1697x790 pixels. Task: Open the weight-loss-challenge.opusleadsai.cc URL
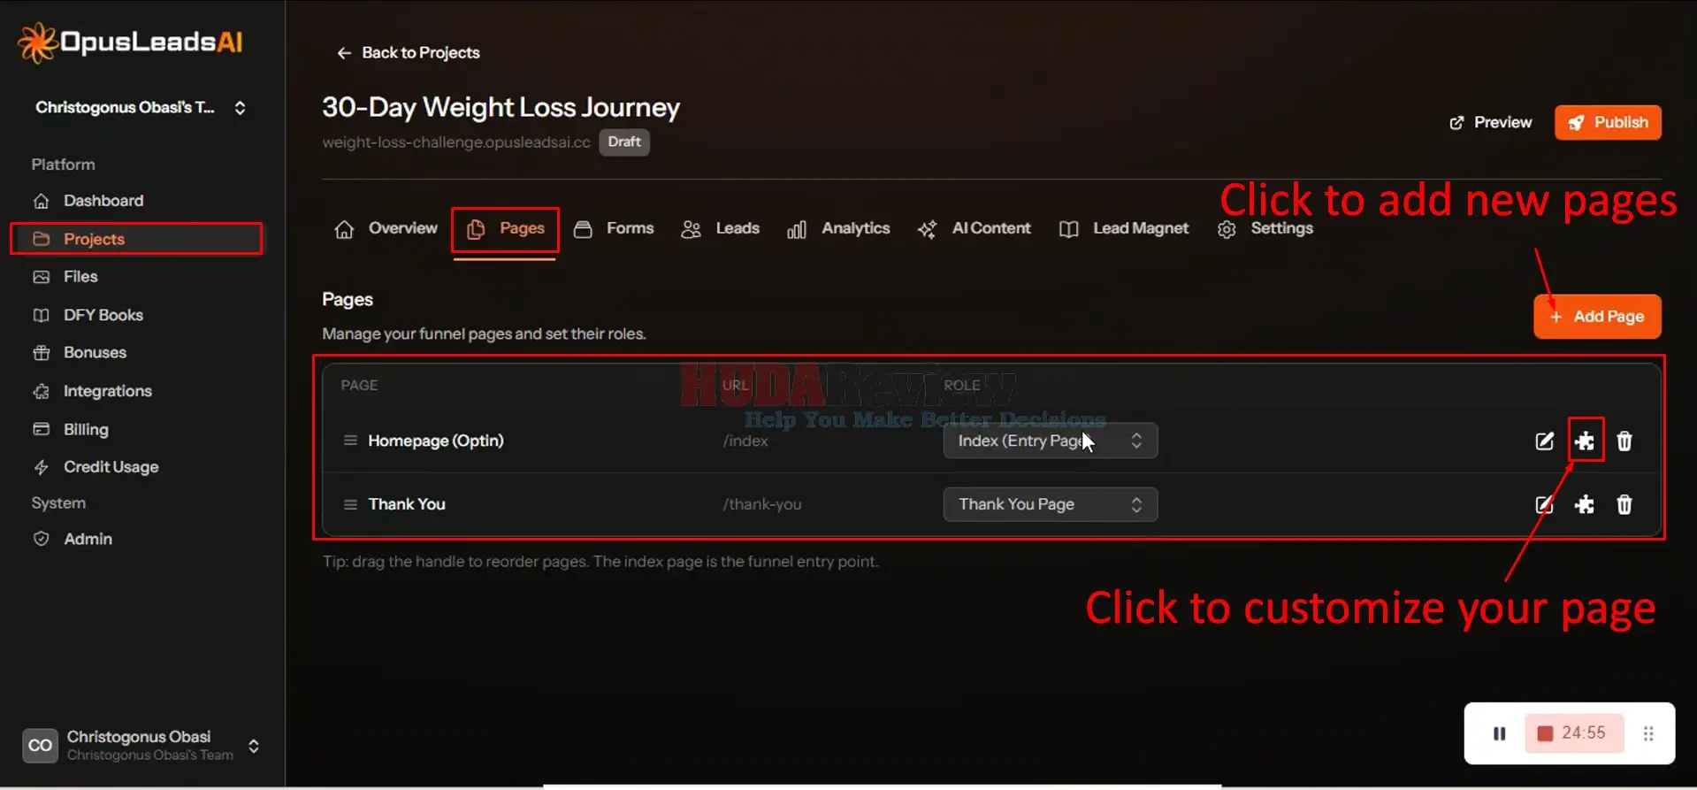coord(456,142)
